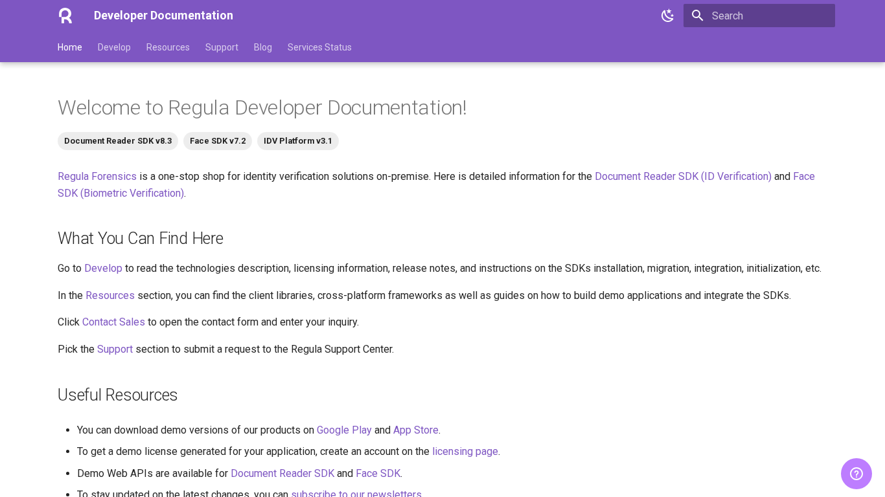
Task: Open the Contact Sales link
Action: [113, 322]
